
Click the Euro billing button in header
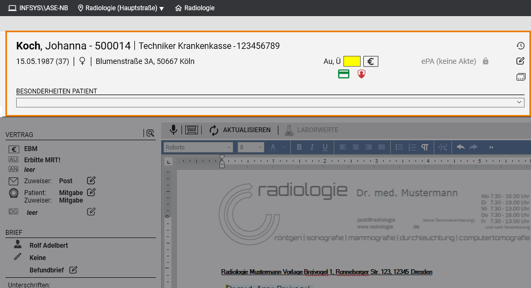coord(370,61)
